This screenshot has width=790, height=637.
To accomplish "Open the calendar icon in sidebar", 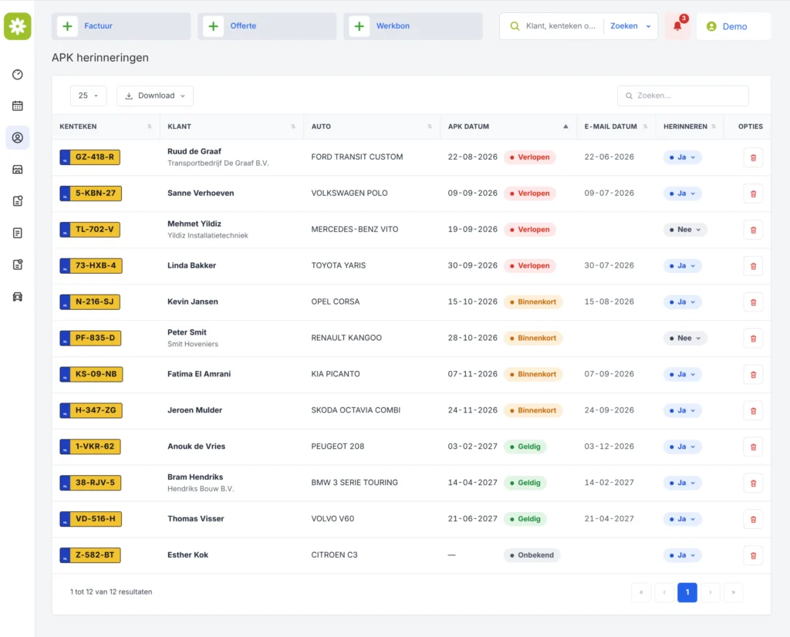I will (18, 106).
